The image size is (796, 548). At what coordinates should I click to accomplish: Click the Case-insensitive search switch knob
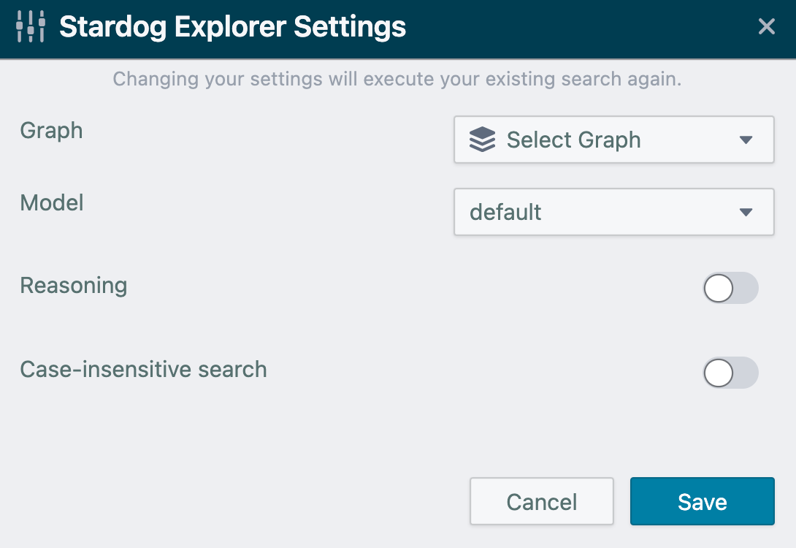[718, 373]
